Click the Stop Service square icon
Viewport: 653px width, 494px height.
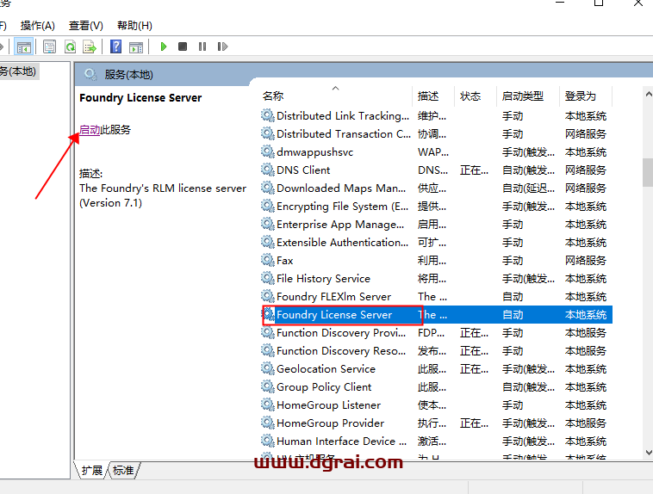(x=183, y=46)
